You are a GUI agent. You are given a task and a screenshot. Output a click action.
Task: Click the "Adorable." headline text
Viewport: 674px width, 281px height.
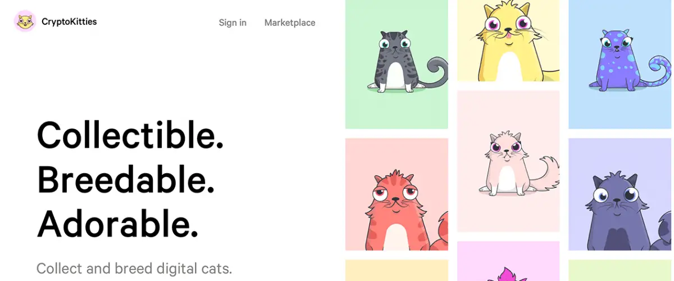118,223
